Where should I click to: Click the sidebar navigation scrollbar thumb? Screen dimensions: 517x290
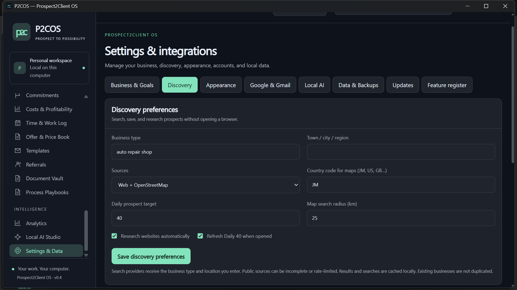click(86, 231)
